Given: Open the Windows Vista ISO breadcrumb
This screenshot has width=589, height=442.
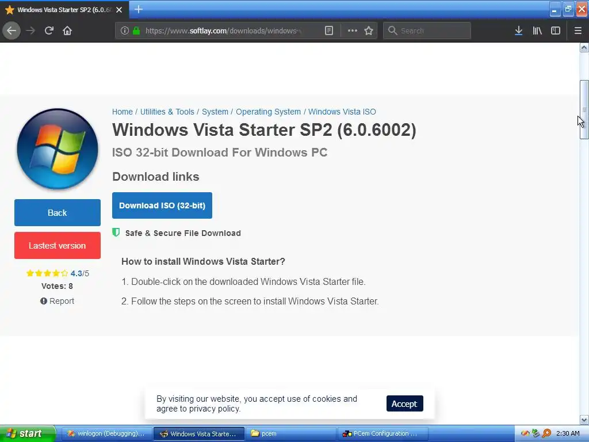Looking at the screenshot, I should [x=342, y=112].
